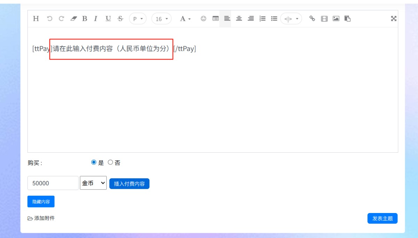
Task: Click 发表主题 to publish the post
Action: tap(382, 219)
